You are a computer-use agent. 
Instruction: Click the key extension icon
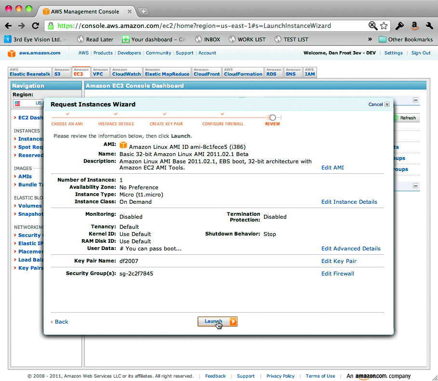[399, 26]
